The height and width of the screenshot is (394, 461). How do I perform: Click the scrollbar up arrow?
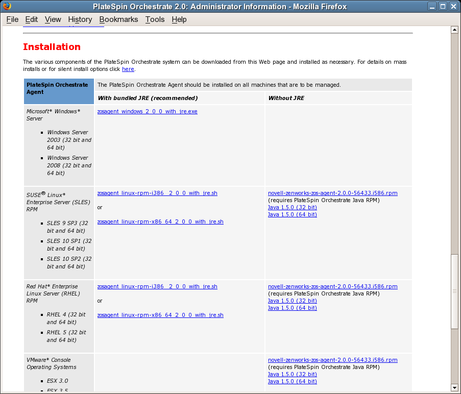tap(454, 30)
